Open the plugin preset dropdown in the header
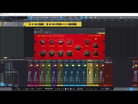 (42, 30)
